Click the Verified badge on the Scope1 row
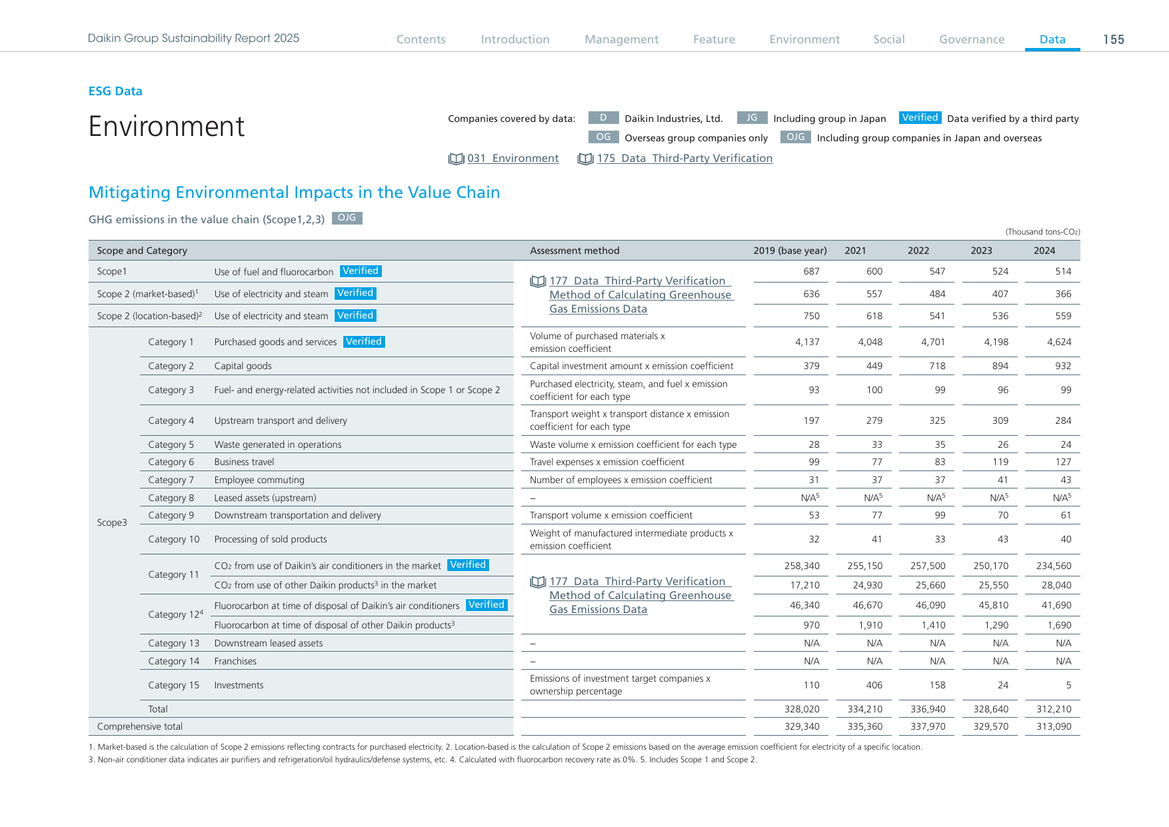Screen dimensions: 1169x827 click(361, 271)
